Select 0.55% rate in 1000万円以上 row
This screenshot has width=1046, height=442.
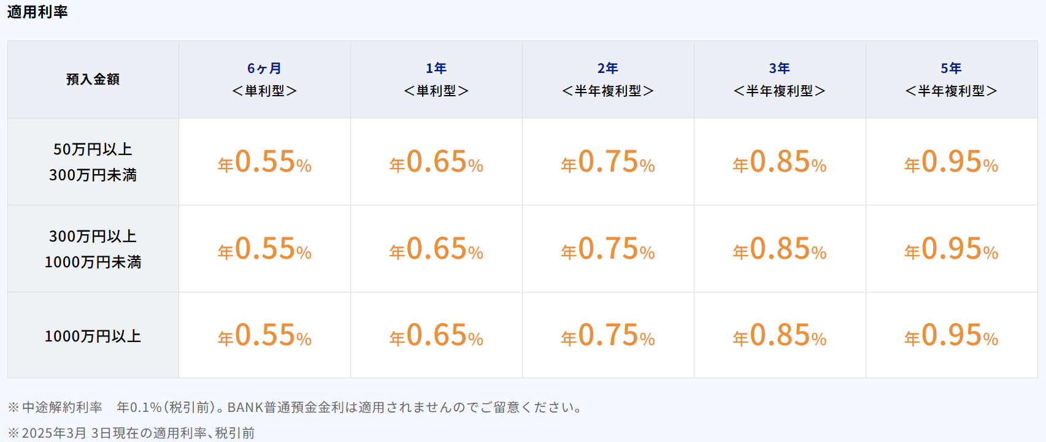coord(264,335)
